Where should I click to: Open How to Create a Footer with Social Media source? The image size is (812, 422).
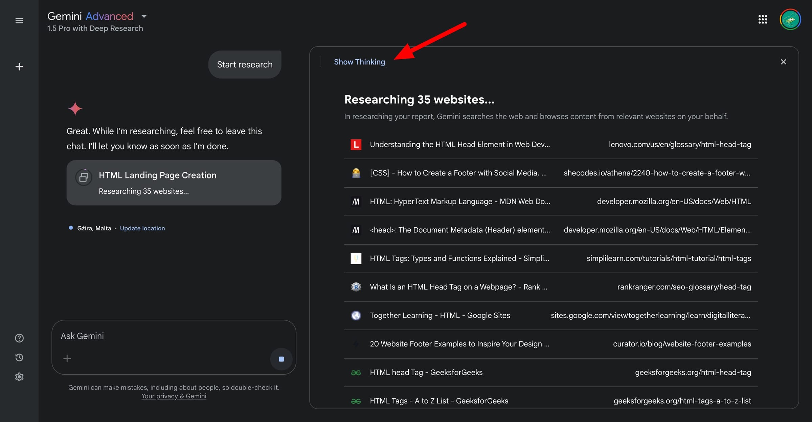pyautogui.click(x=458, y=173)
